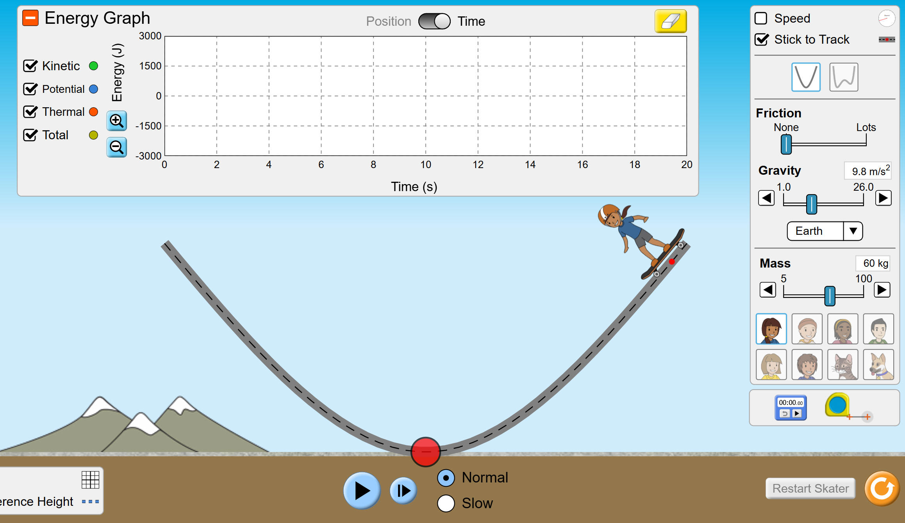The width and height of the screenshot is (905, 523).
Task: Decrease gravity with the left arrow
Action: point(766,198)
